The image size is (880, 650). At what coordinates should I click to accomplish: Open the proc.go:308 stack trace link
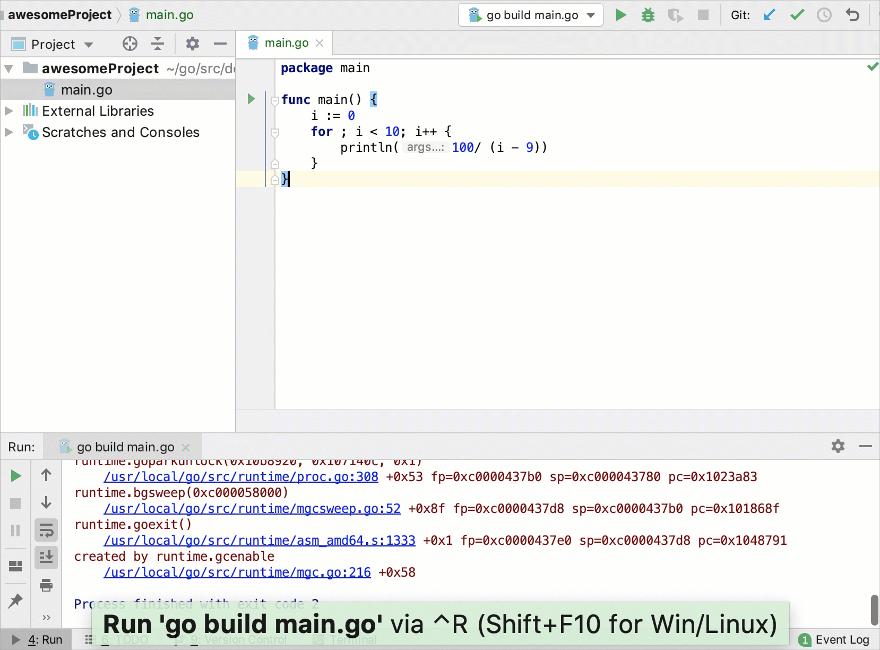tap(240, 477)
